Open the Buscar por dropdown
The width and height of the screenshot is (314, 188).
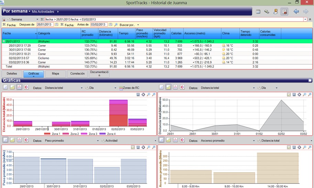point(138,25)
